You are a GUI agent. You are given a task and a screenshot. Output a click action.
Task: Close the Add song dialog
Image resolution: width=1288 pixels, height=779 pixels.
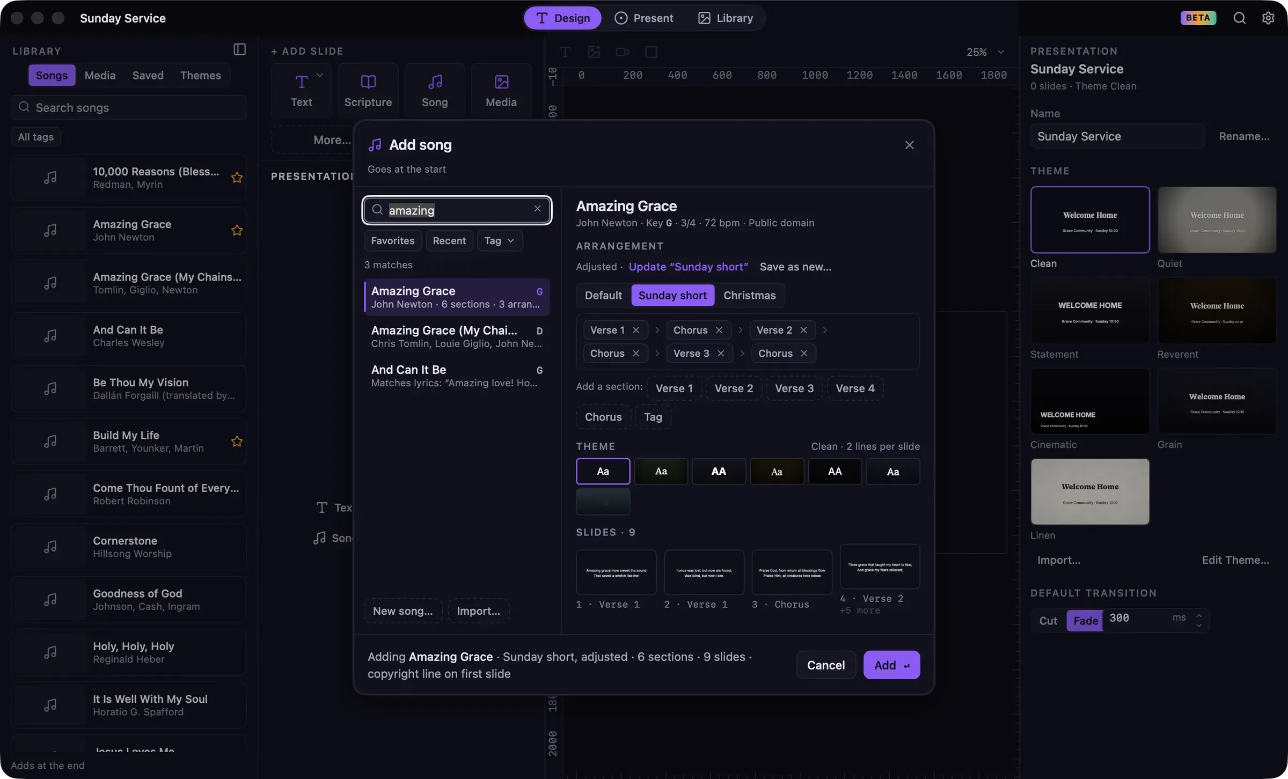point(909,145)
